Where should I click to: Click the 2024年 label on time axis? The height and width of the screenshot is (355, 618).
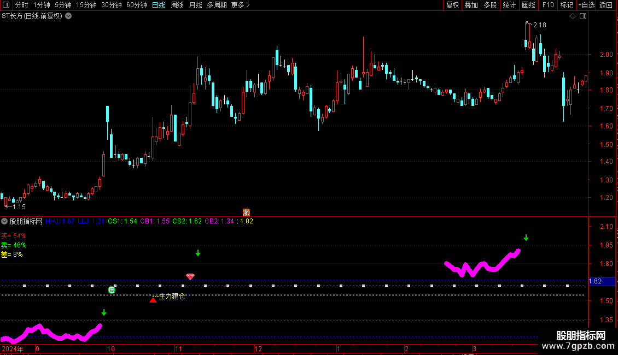coord(13,348)
